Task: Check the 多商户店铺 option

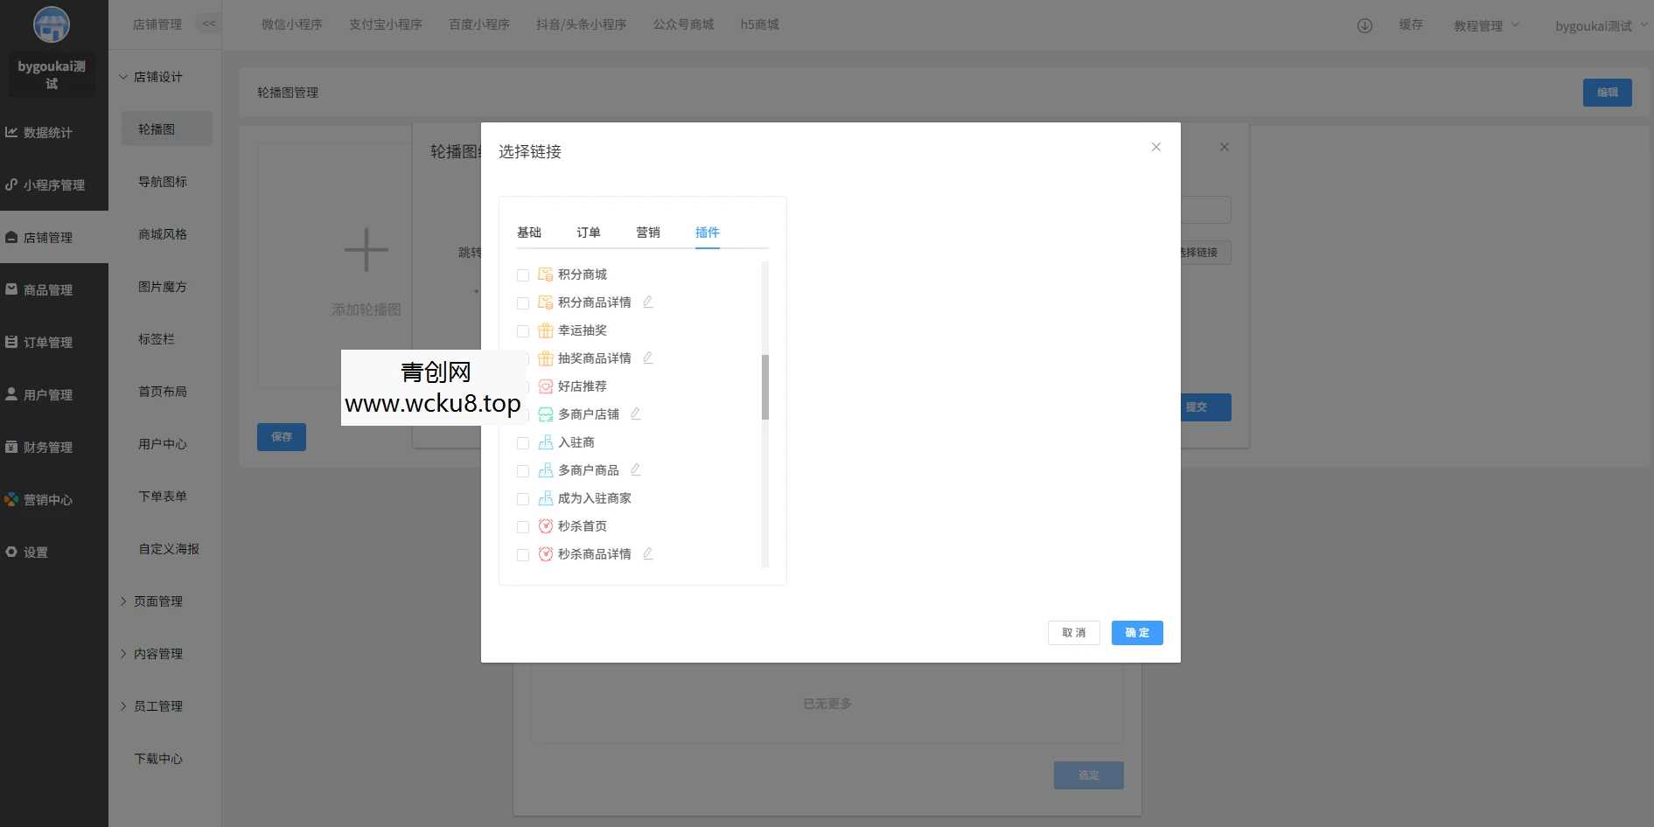Action: pos(523,414)
